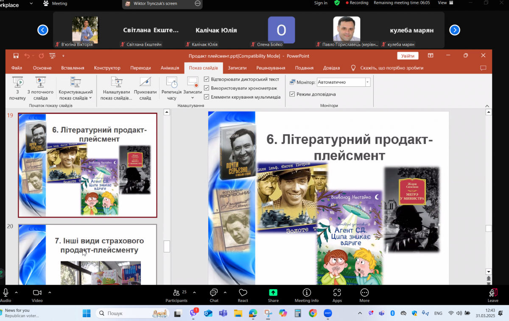Expand the audio options caret

point(16,292)
